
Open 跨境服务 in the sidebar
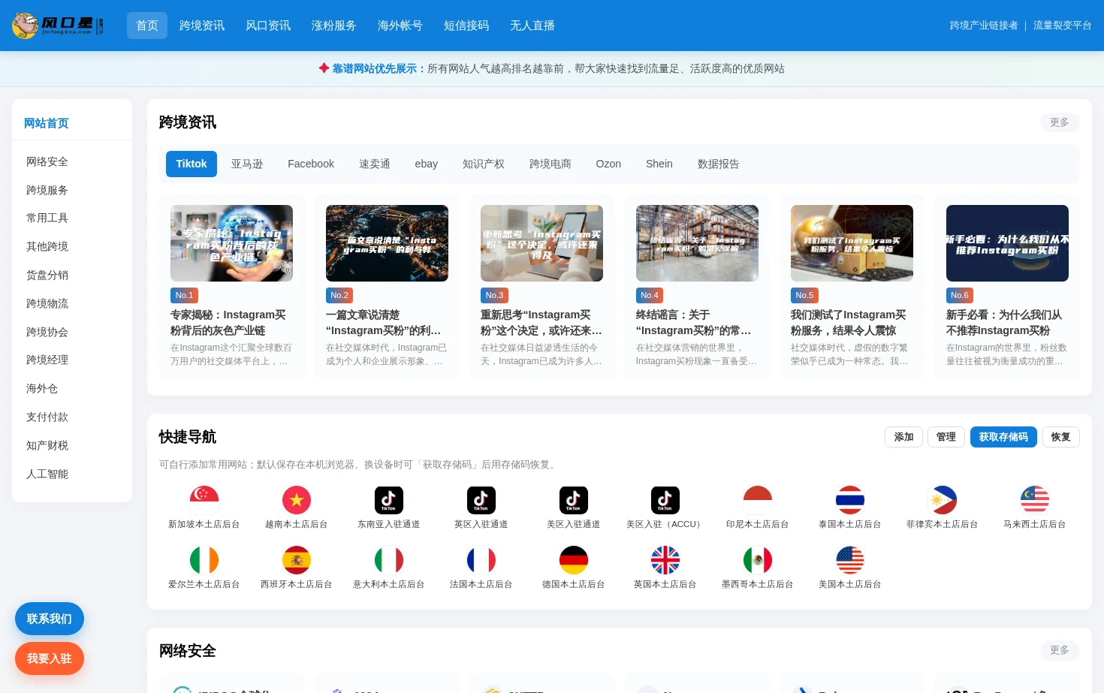pyautogui.click(x=47, y=190)
